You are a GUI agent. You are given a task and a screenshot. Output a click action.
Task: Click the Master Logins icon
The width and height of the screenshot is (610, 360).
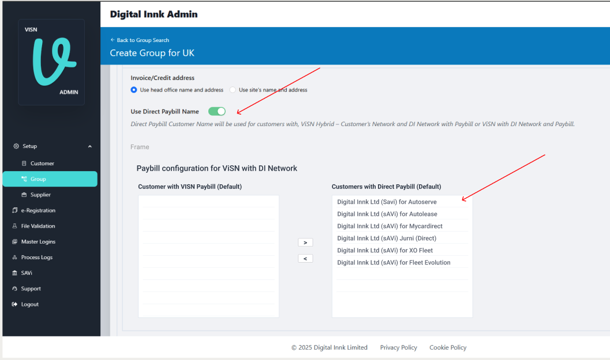15,241
